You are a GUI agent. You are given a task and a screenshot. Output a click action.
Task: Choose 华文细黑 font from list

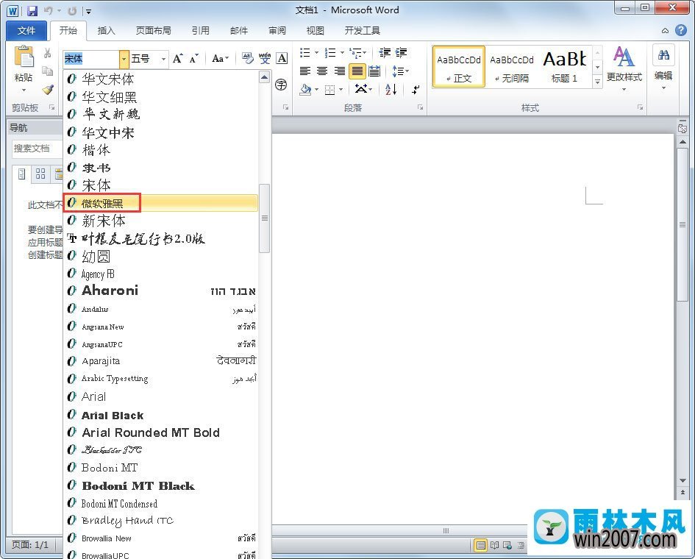[160, 96]
